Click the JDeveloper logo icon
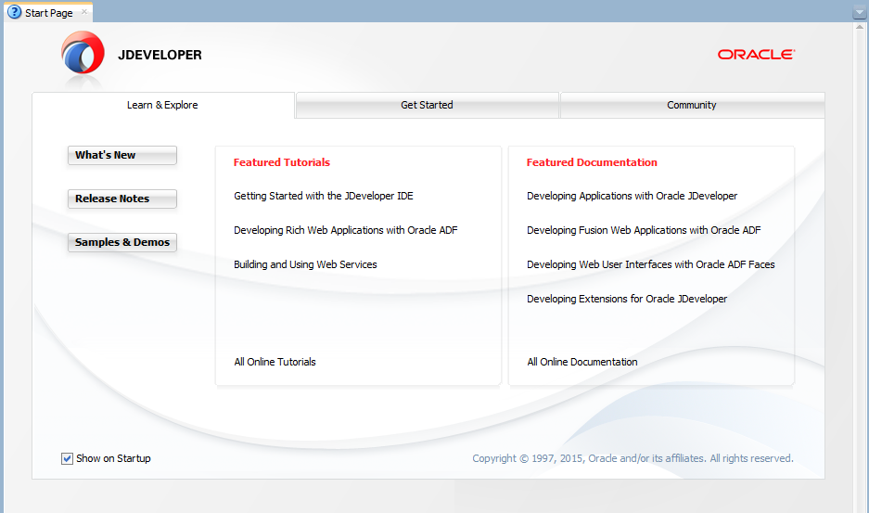This screenshot has width=869, height=513. (x=83, y=53)
